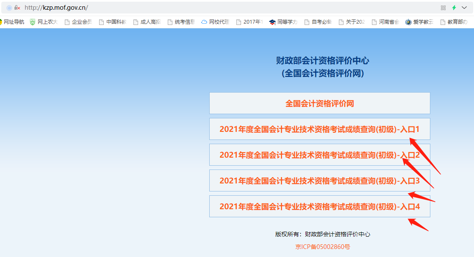The width and height of the screenshot is (474, 257).
Task: Open the 自考必备 bookmark
Action: pos(321,21)
